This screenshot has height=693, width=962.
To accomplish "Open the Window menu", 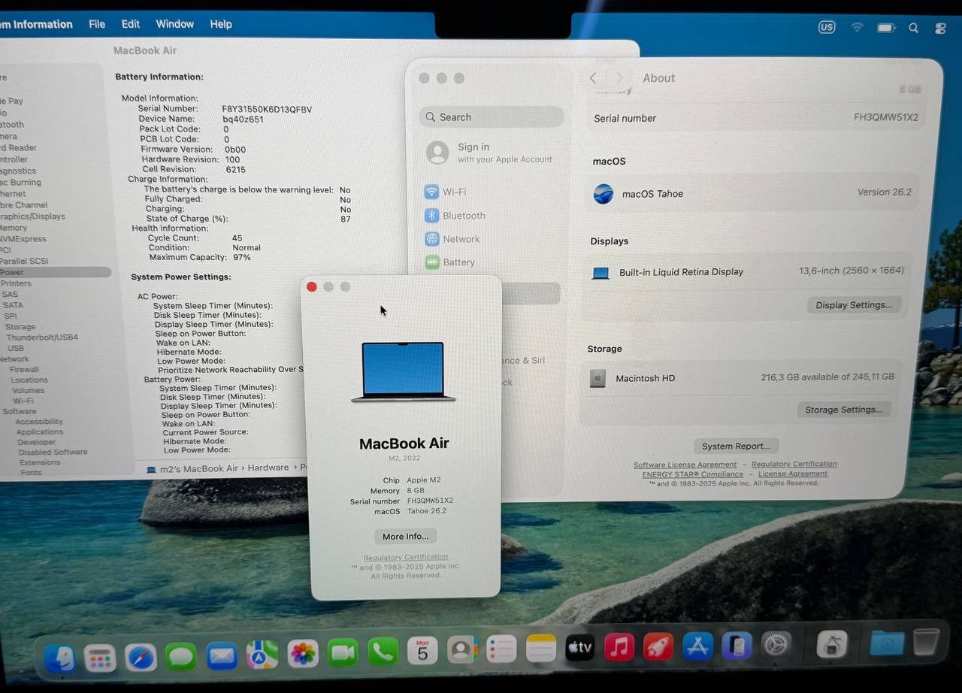I will (175, 24).
